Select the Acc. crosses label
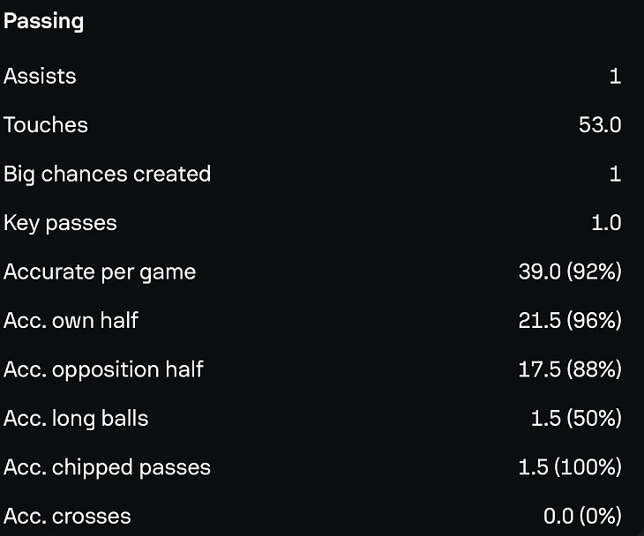This screenshot has height=536, width=644. pyautogui.click(x=67, y=516)
